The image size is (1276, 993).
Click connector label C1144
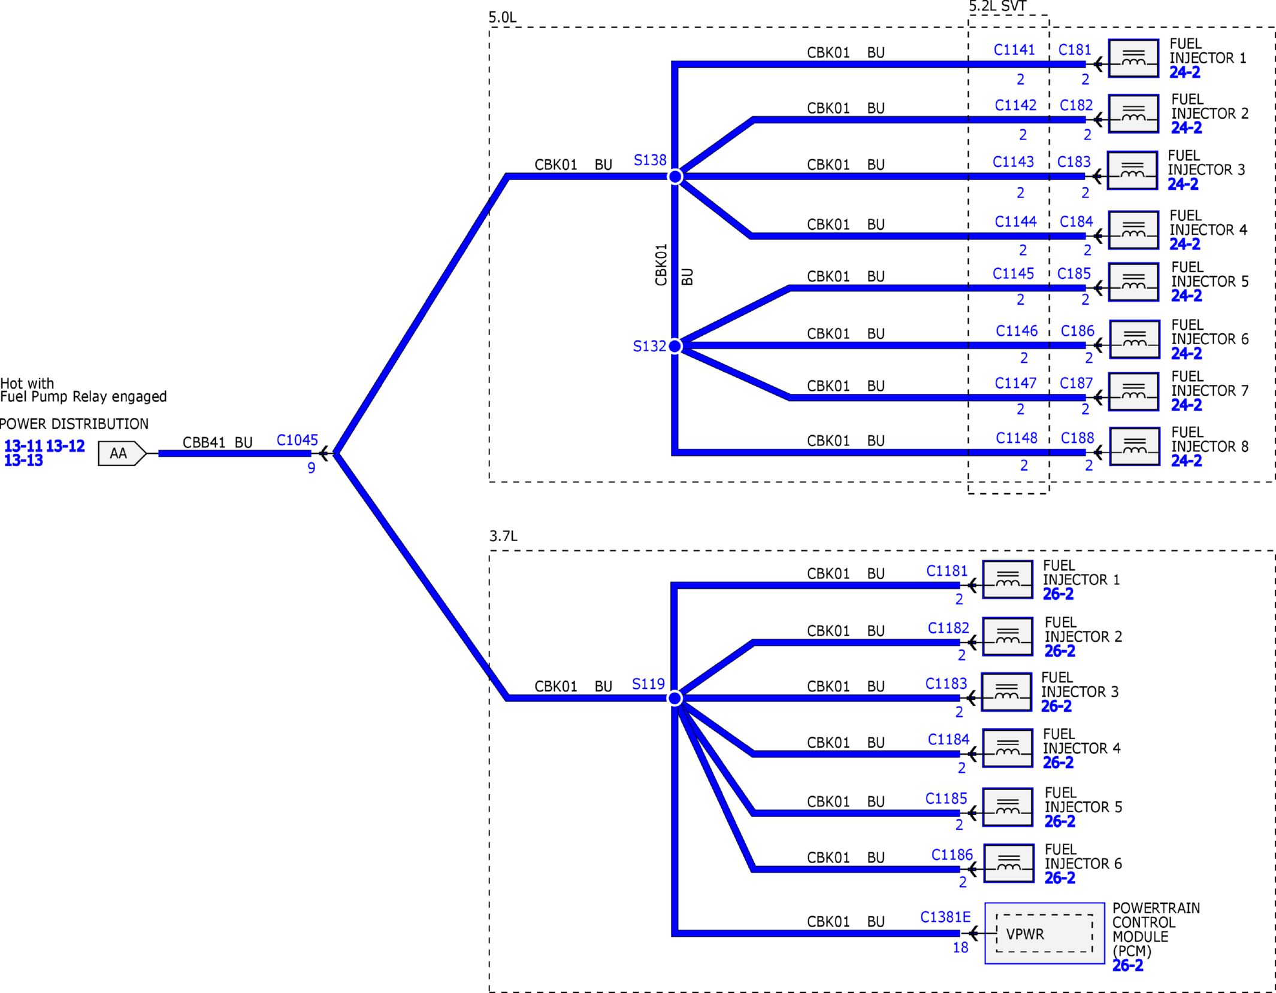click(x=1015, y=221)
